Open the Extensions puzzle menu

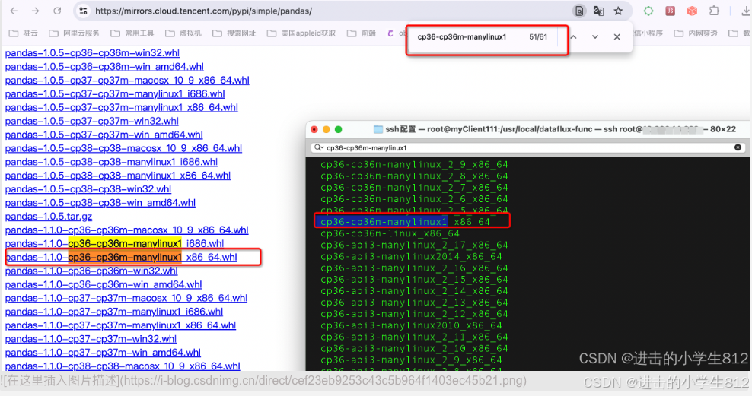pos(714,11)
